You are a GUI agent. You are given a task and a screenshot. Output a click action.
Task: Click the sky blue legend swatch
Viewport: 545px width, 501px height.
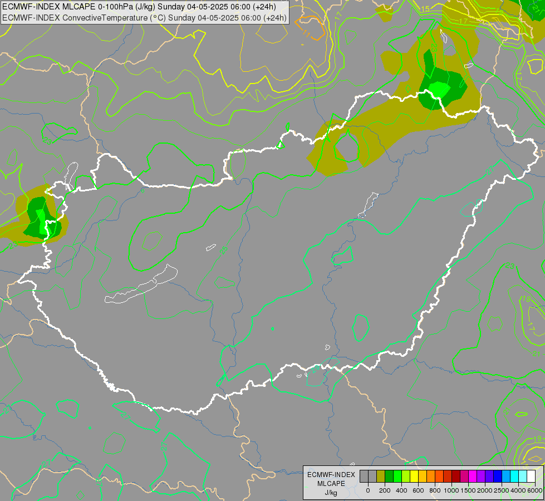pyautogui.click(x=507, y=476)
